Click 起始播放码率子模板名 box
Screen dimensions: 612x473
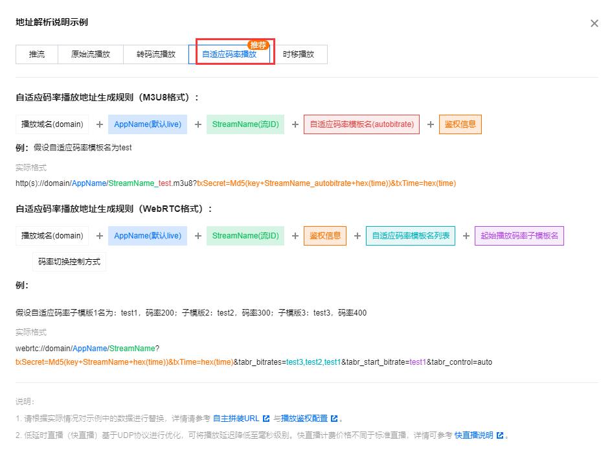(x=519, y=235)
